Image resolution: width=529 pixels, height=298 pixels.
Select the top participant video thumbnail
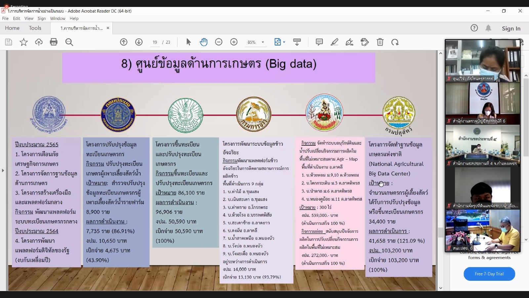point(482,61)
